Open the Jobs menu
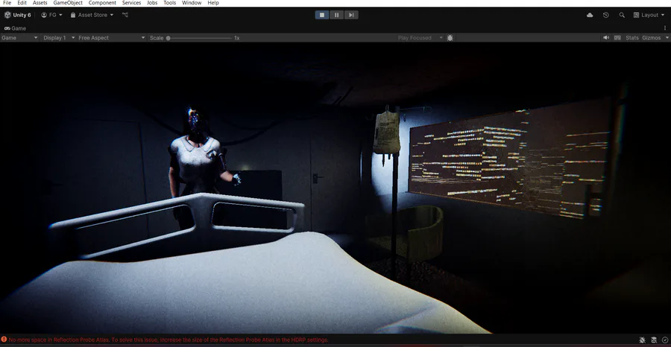 (152, 2)
